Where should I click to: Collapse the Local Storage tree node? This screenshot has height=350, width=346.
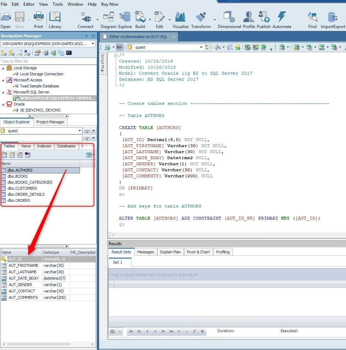3,68
